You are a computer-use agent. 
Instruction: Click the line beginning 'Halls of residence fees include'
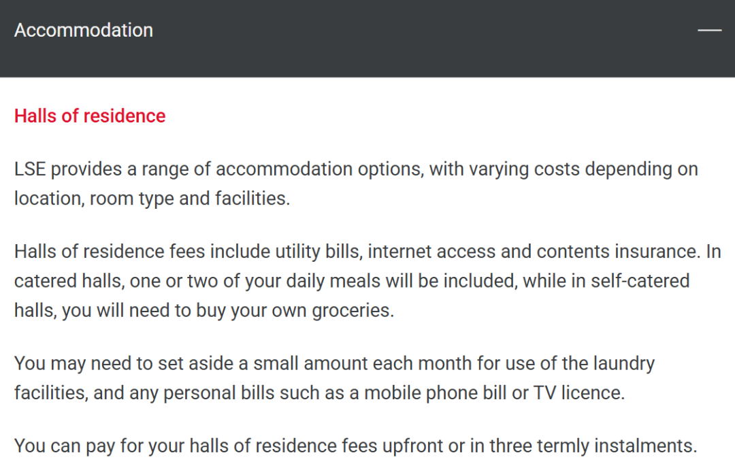tap(367, 252)
